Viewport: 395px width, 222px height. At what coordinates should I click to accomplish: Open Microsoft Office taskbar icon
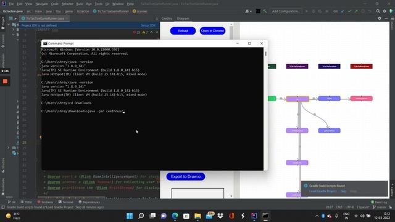tap(231, 216)
